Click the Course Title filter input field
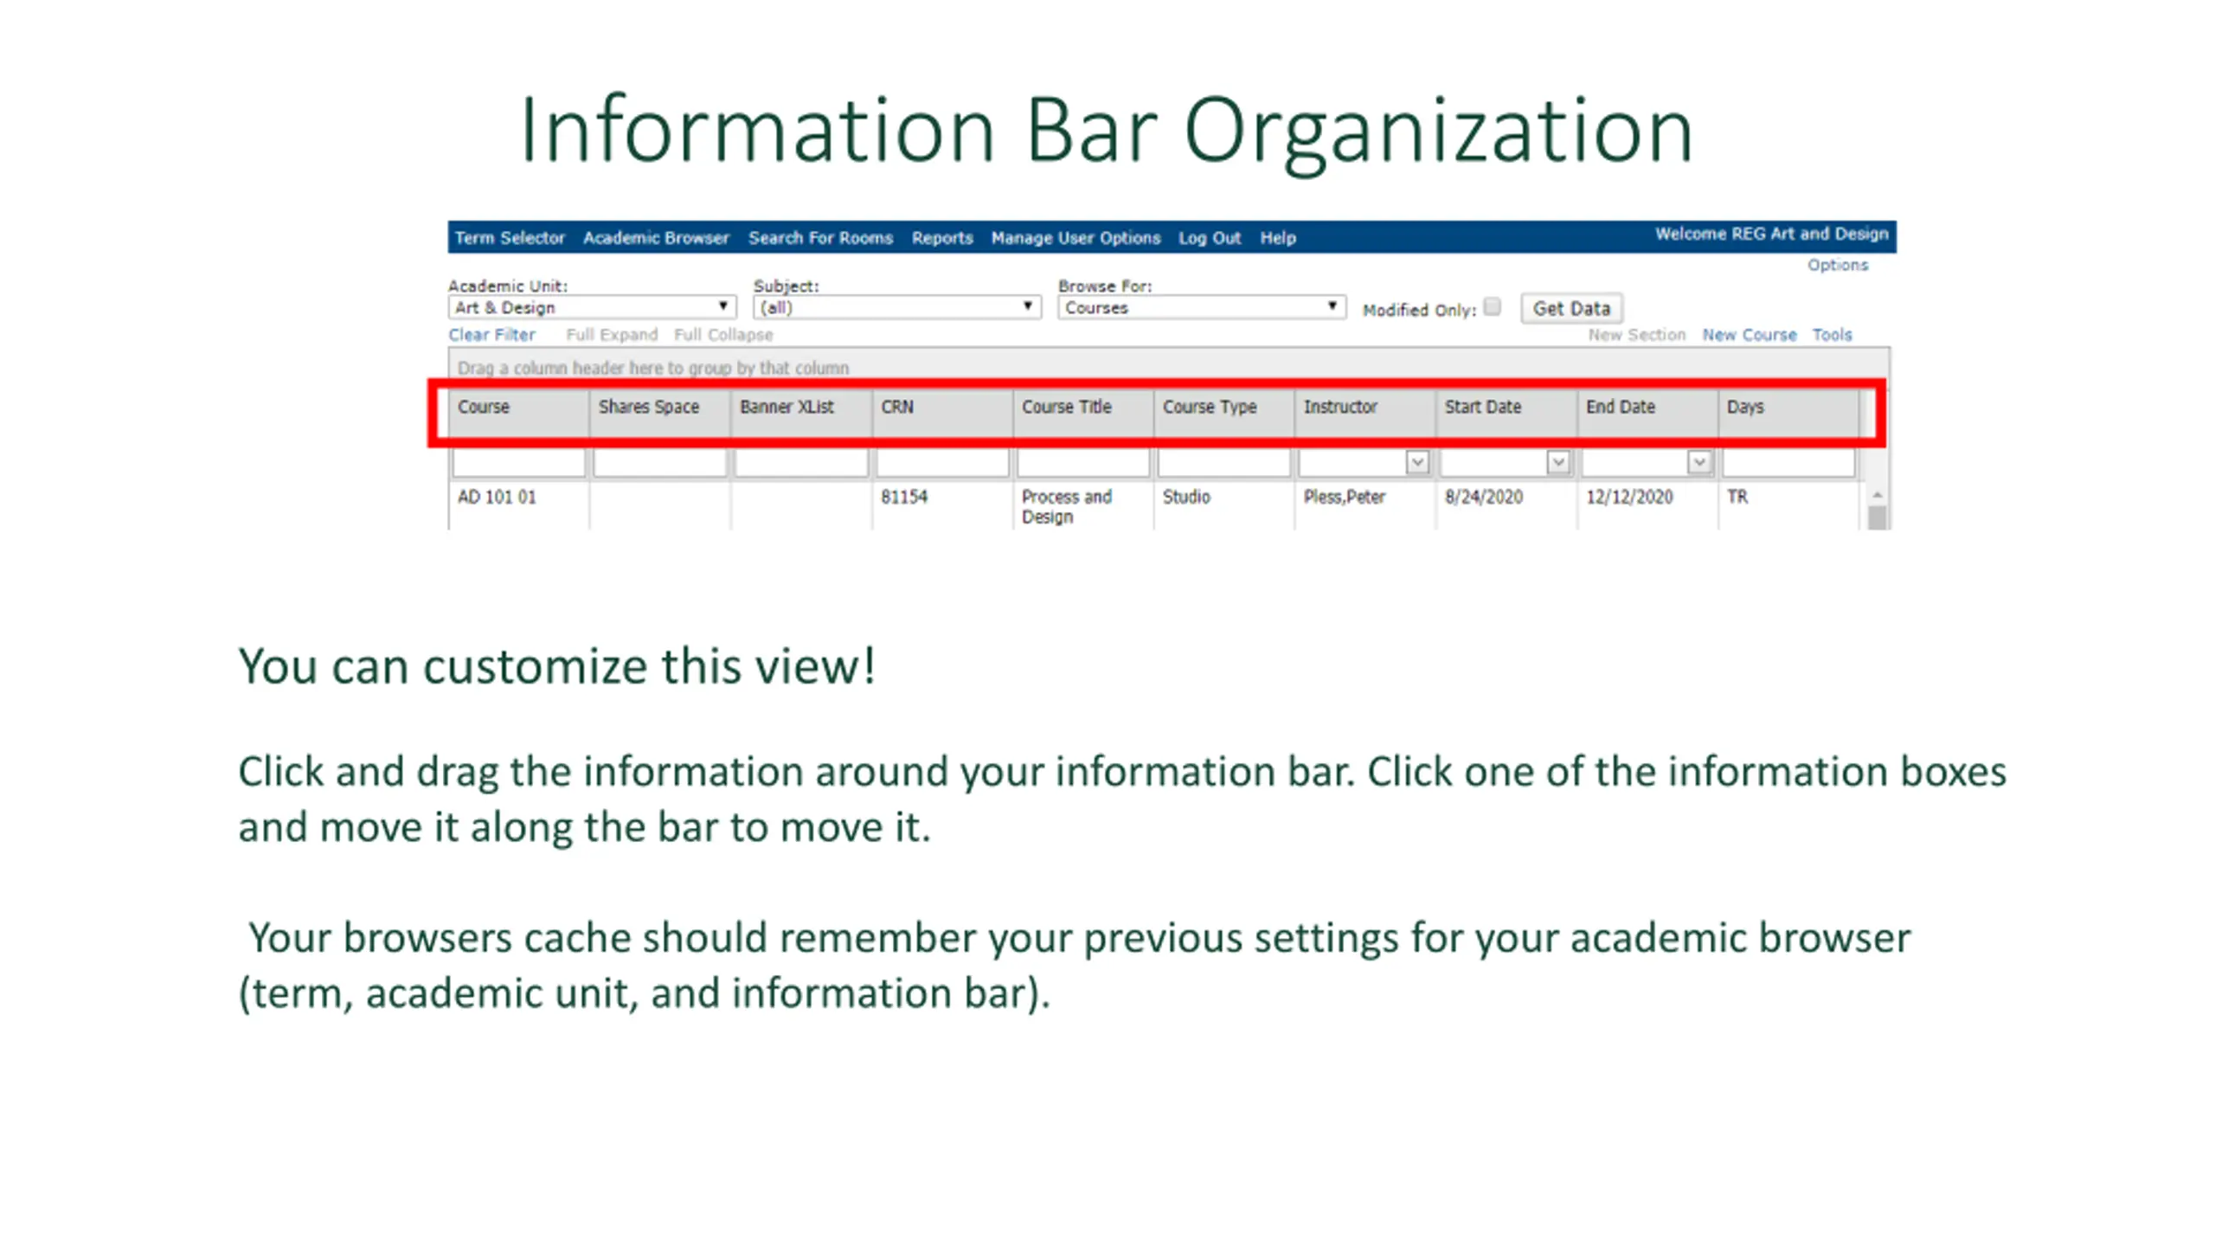 tap(1083, 463)
